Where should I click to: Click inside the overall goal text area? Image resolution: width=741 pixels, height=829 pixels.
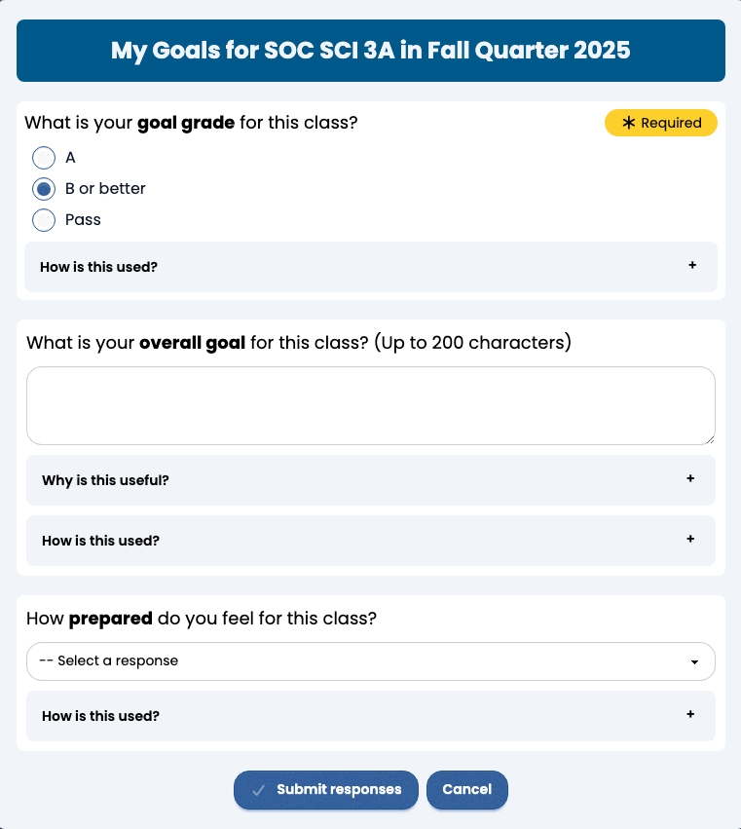coord(370,404)
